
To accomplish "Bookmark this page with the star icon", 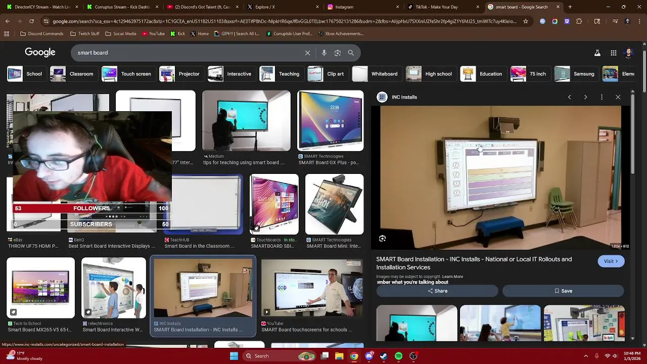I will click(x=526, y=21).
